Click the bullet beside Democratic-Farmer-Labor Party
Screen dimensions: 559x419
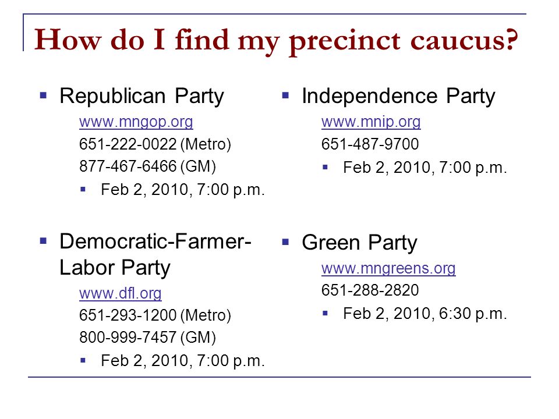click(x=43, y=241)
